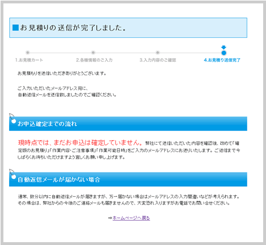
Task: Click the tag icon beside お申込確定までの流れ
Action: [x=12, y=118]
